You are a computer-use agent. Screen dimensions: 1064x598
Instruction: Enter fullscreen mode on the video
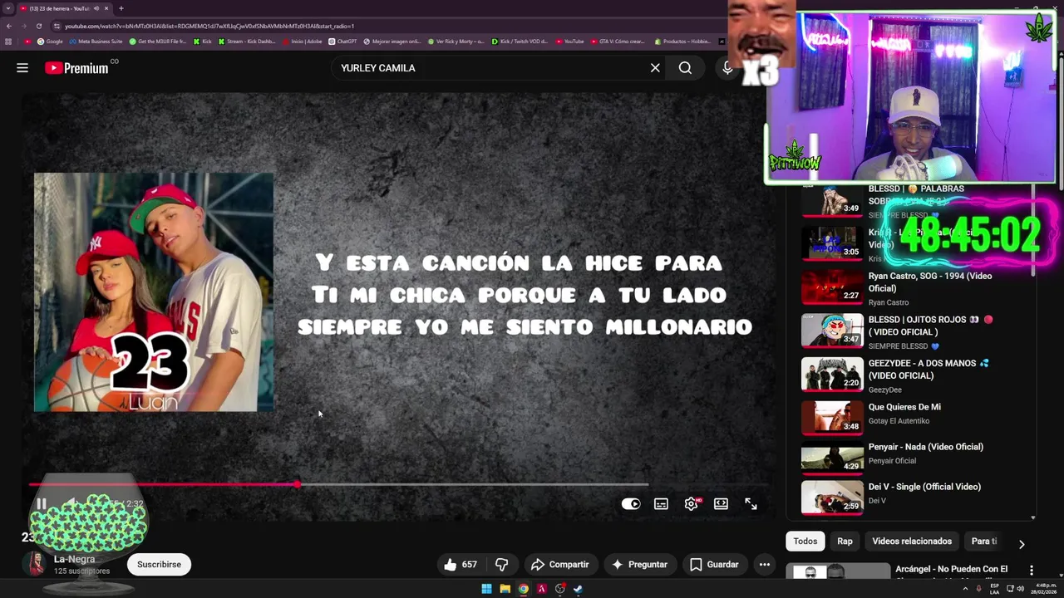pos(751,503)
